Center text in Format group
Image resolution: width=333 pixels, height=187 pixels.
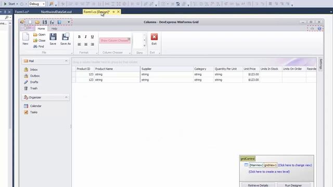click(x=86, y=44)
